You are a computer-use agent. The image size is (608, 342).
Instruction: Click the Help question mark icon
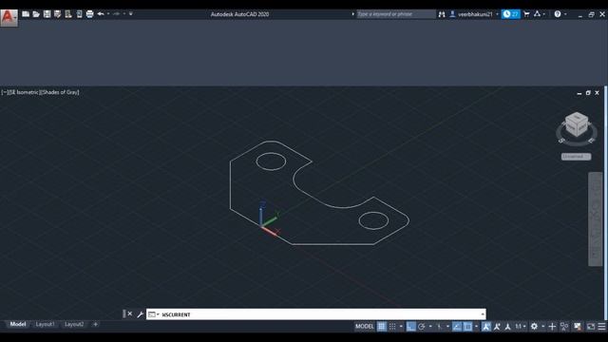tap(558, 14)
